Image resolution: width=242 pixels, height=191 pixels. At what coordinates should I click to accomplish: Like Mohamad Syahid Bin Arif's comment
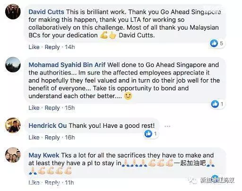34,108
